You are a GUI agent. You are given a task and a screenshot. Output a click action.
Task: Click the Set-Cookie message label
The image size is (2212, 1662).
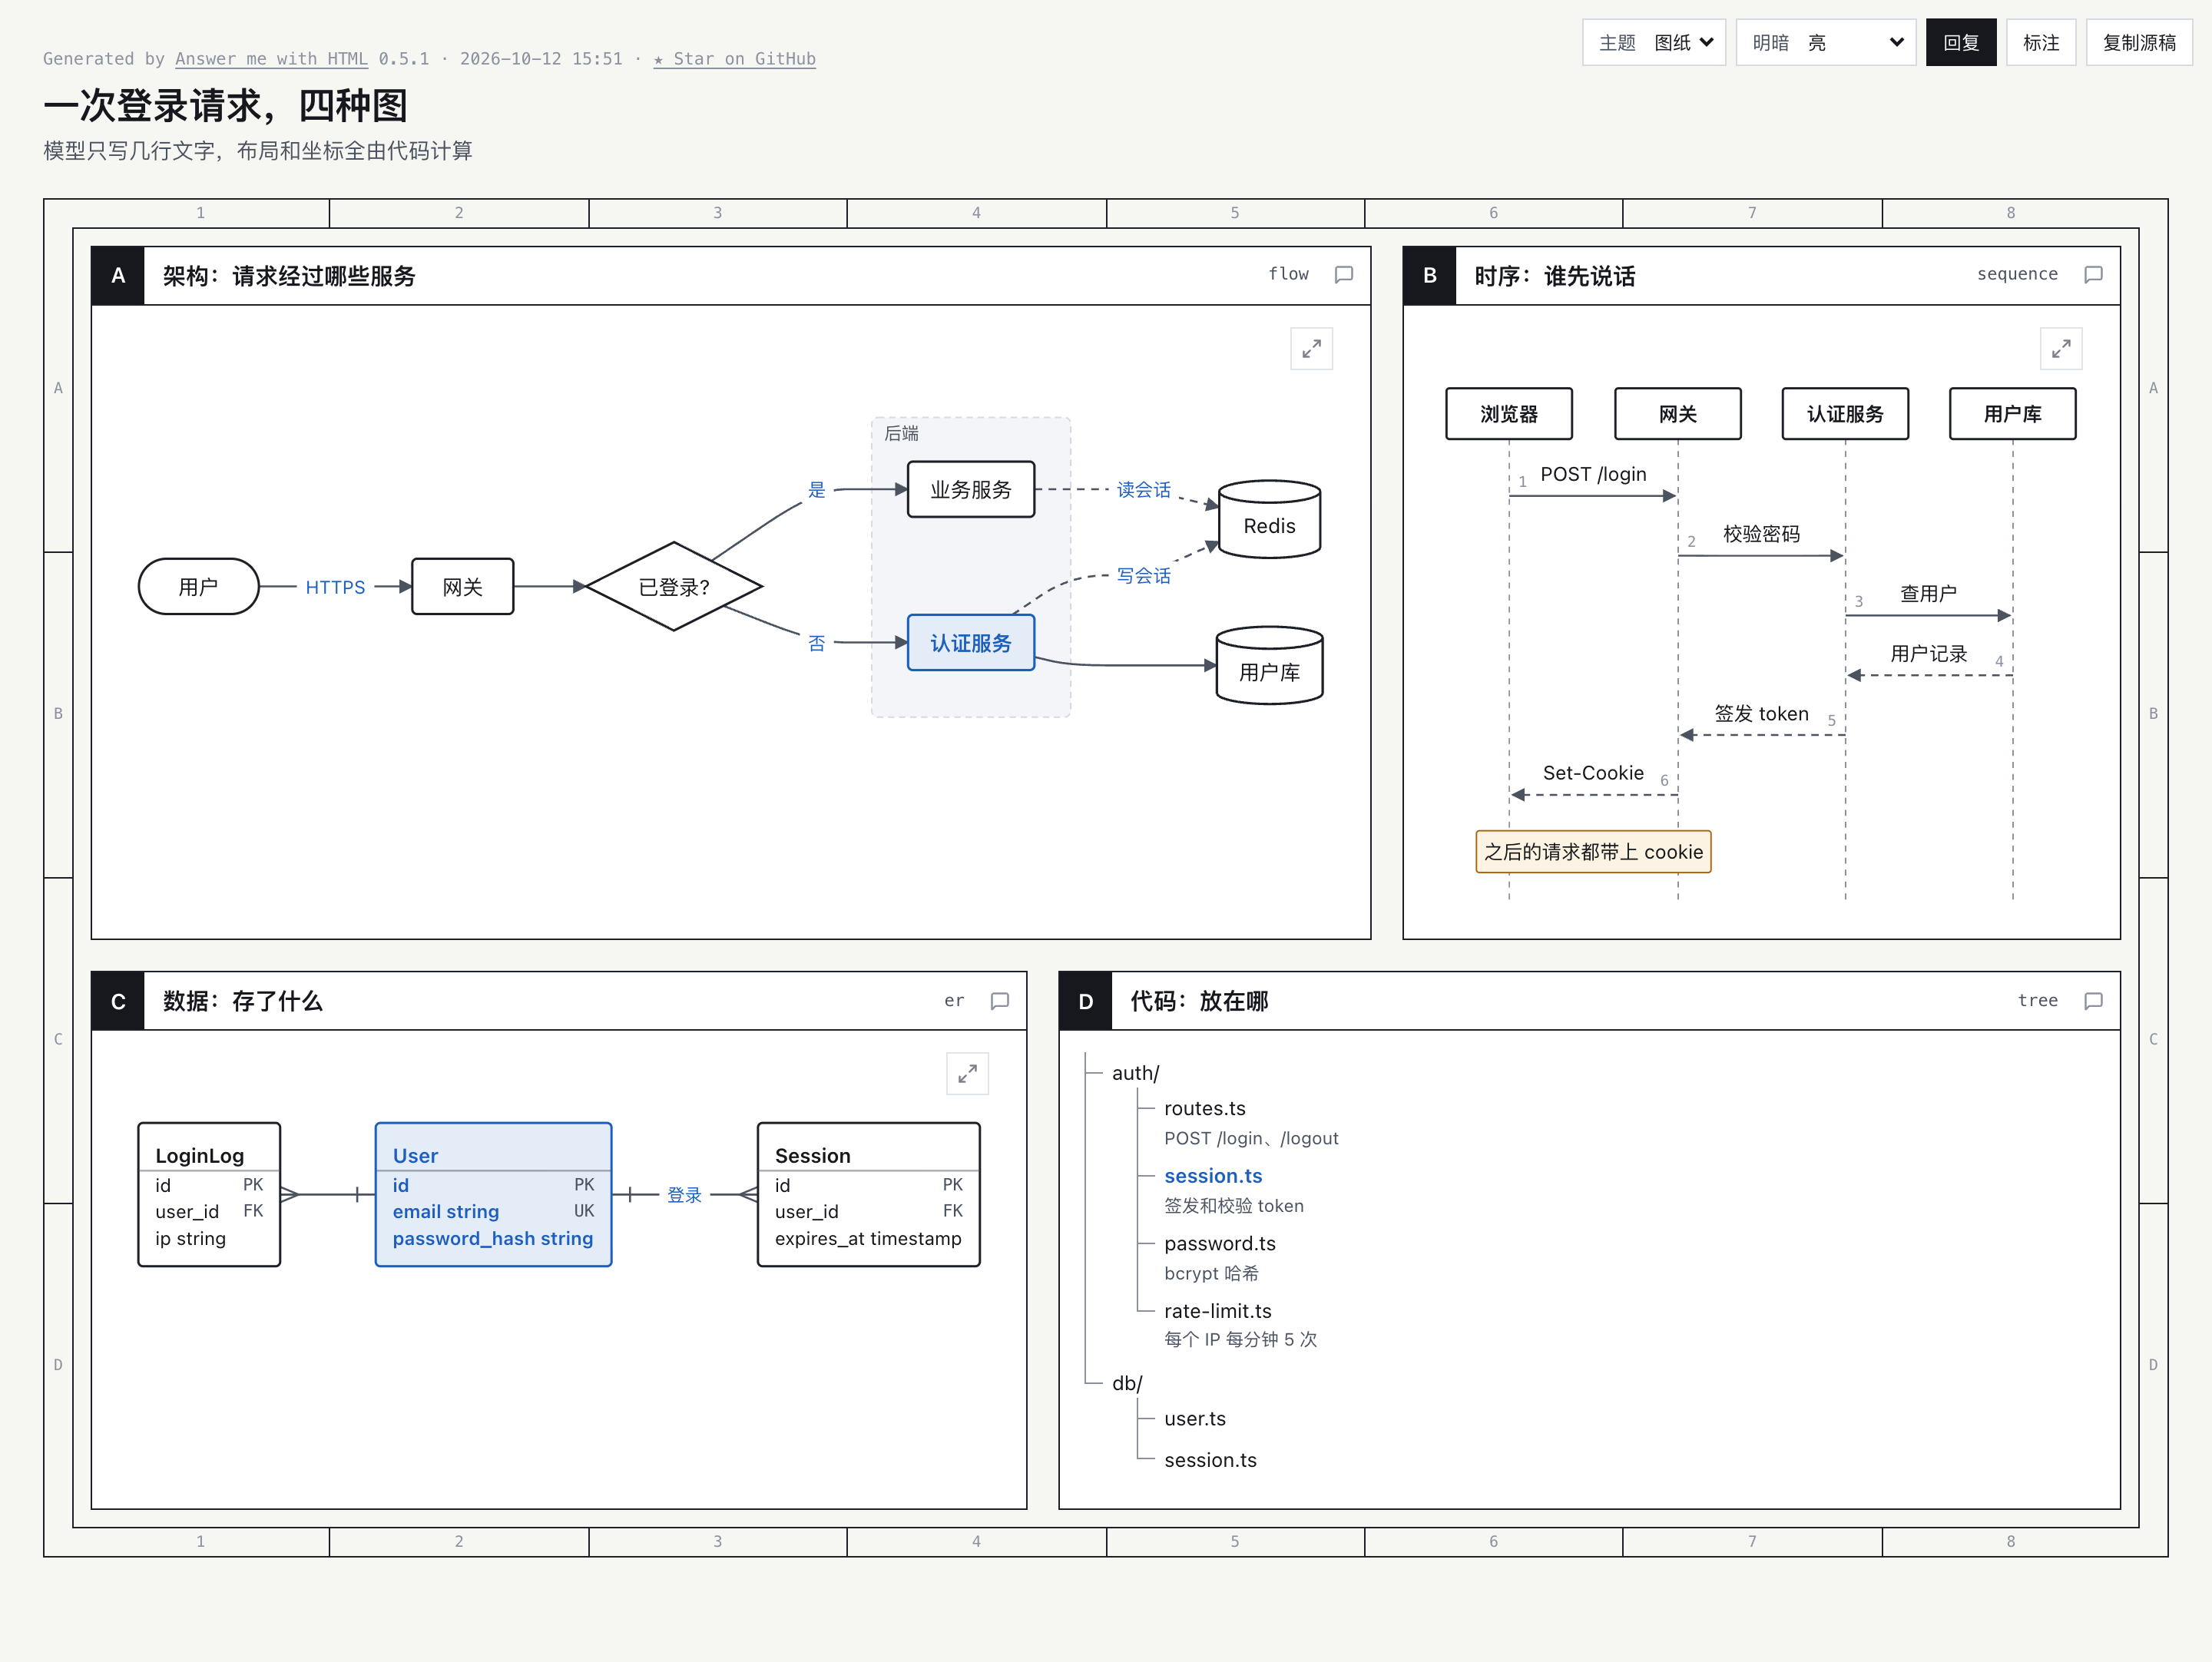tap(1593, 773)
